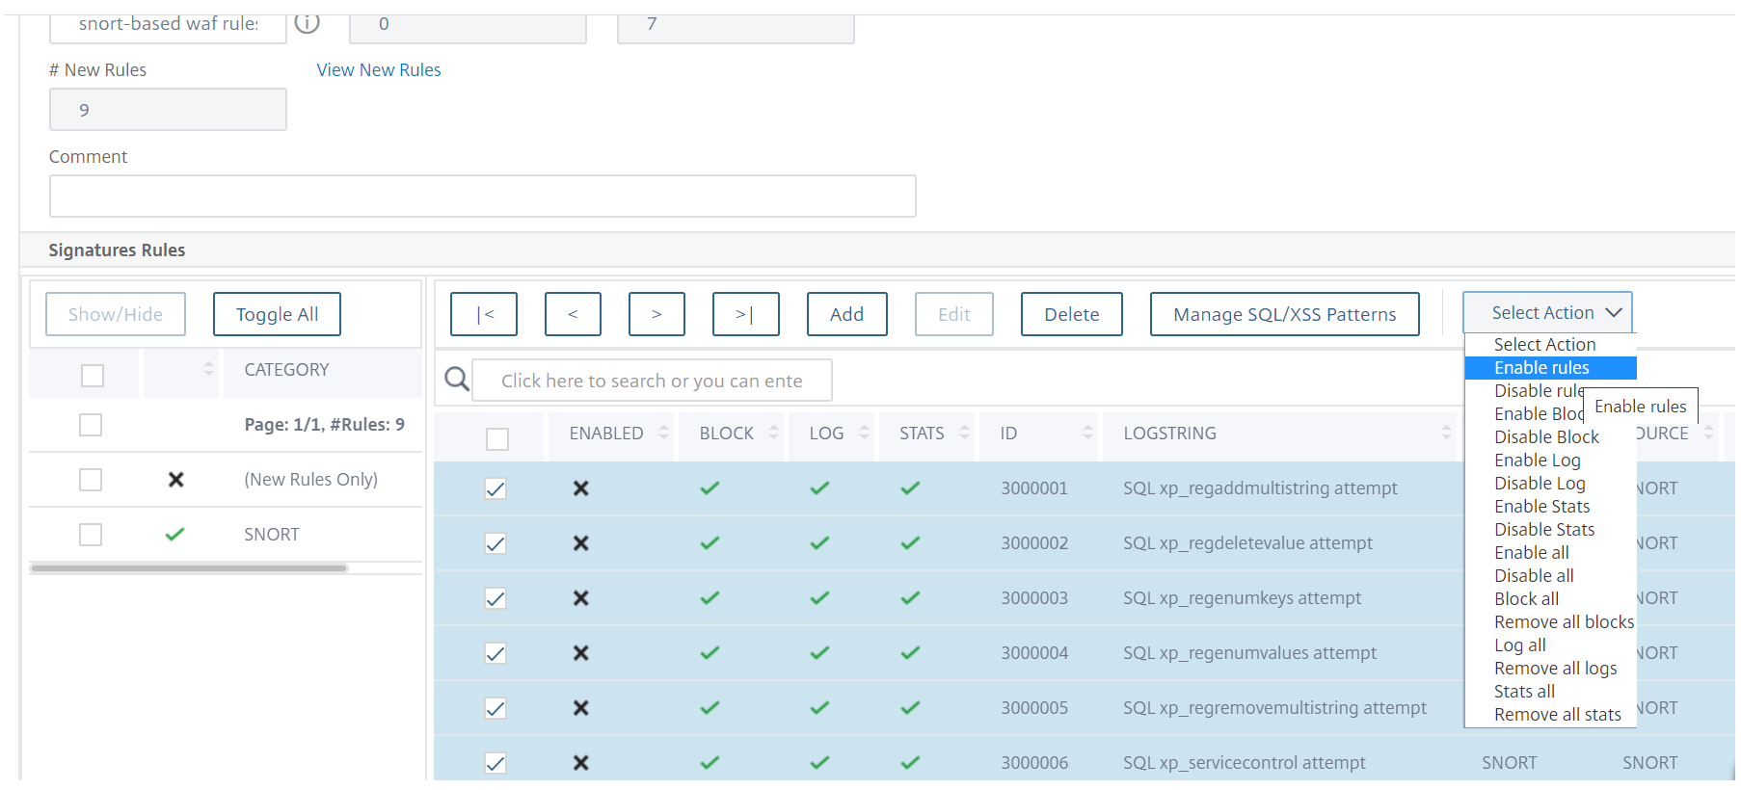1741x790 pixels.
Task: Go to first page of rules
Action: pos(484,314)
